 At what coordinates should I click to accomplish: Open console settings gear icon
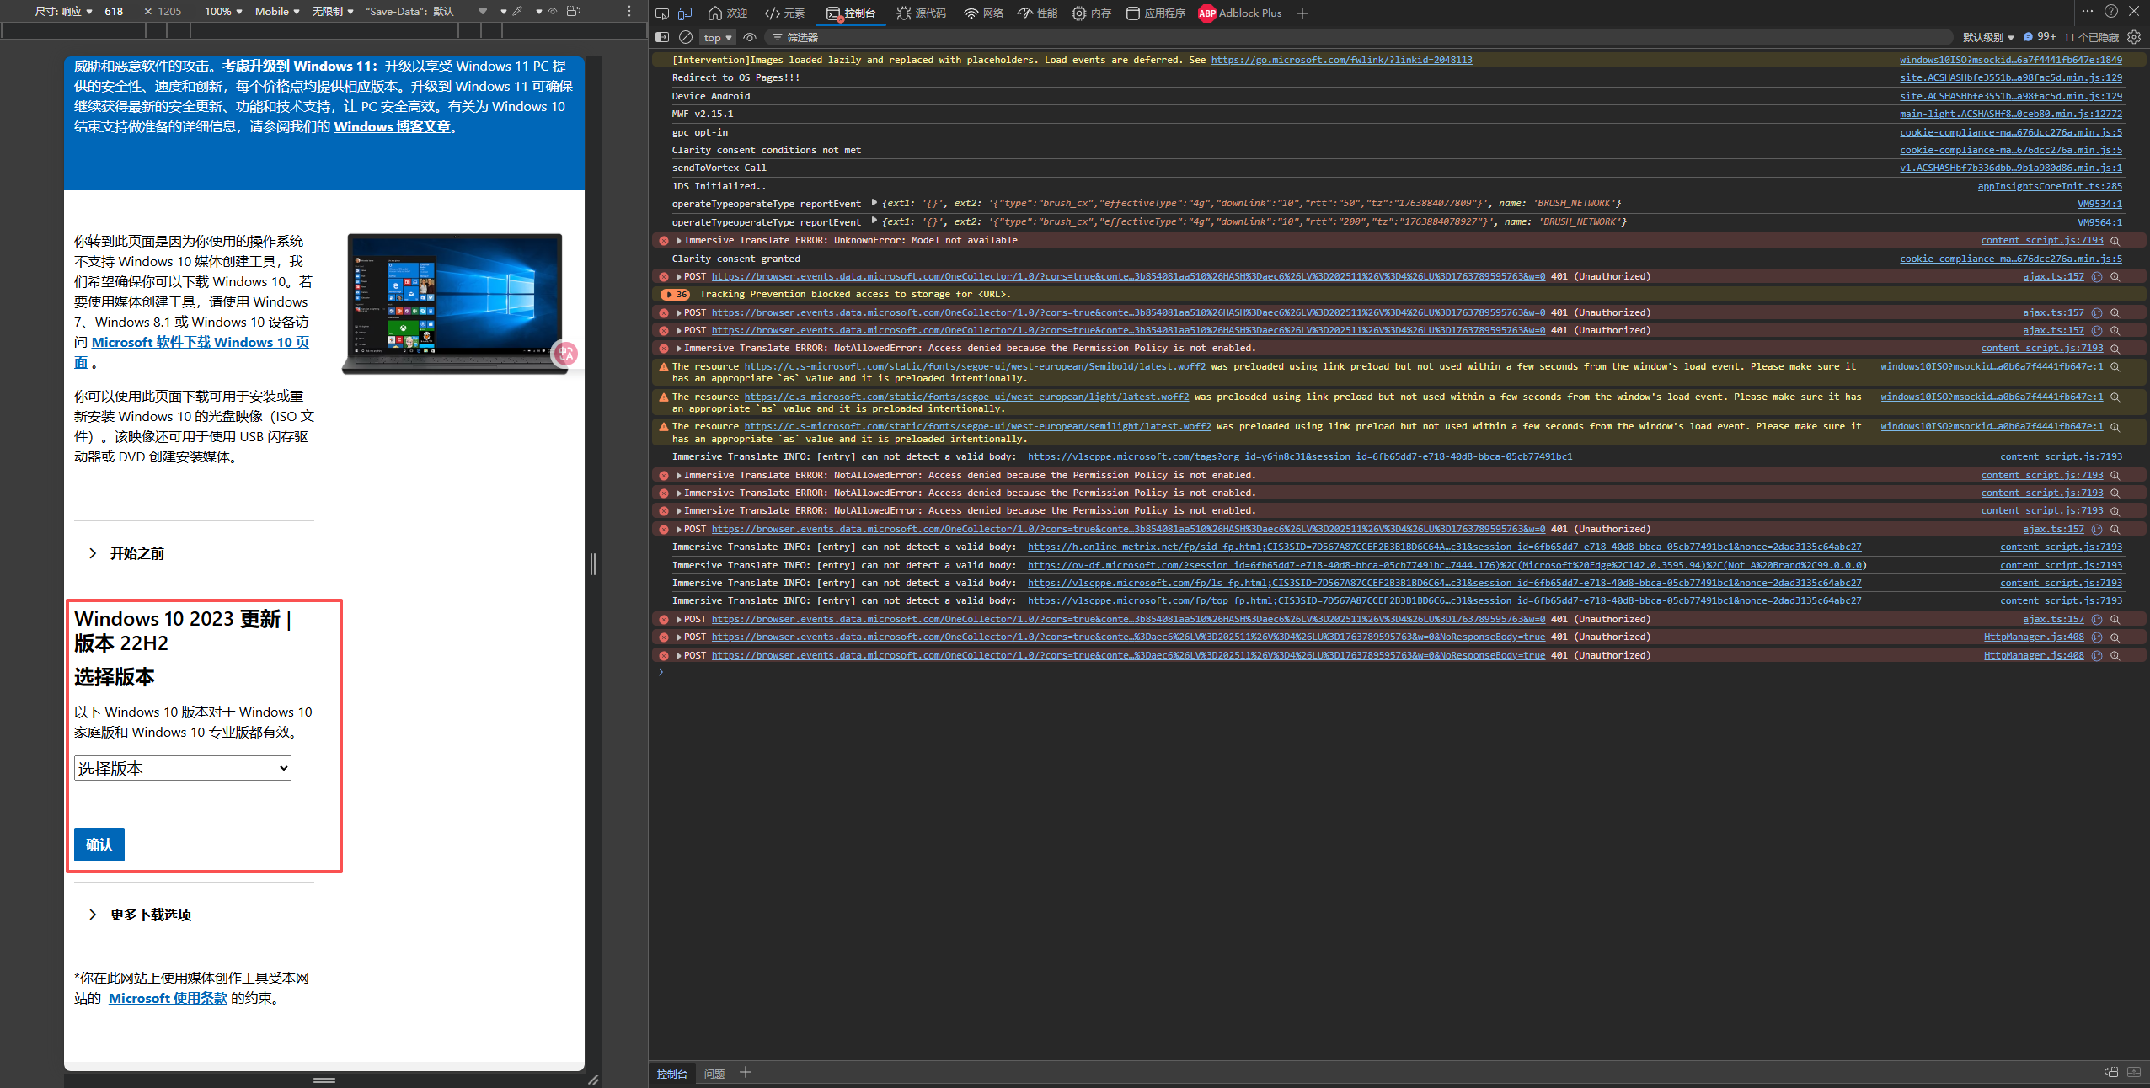pos(2134,37)
